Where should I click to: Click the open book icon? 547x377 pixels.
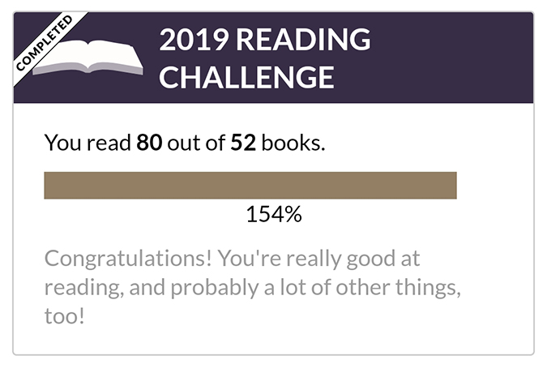pos(88,57)
